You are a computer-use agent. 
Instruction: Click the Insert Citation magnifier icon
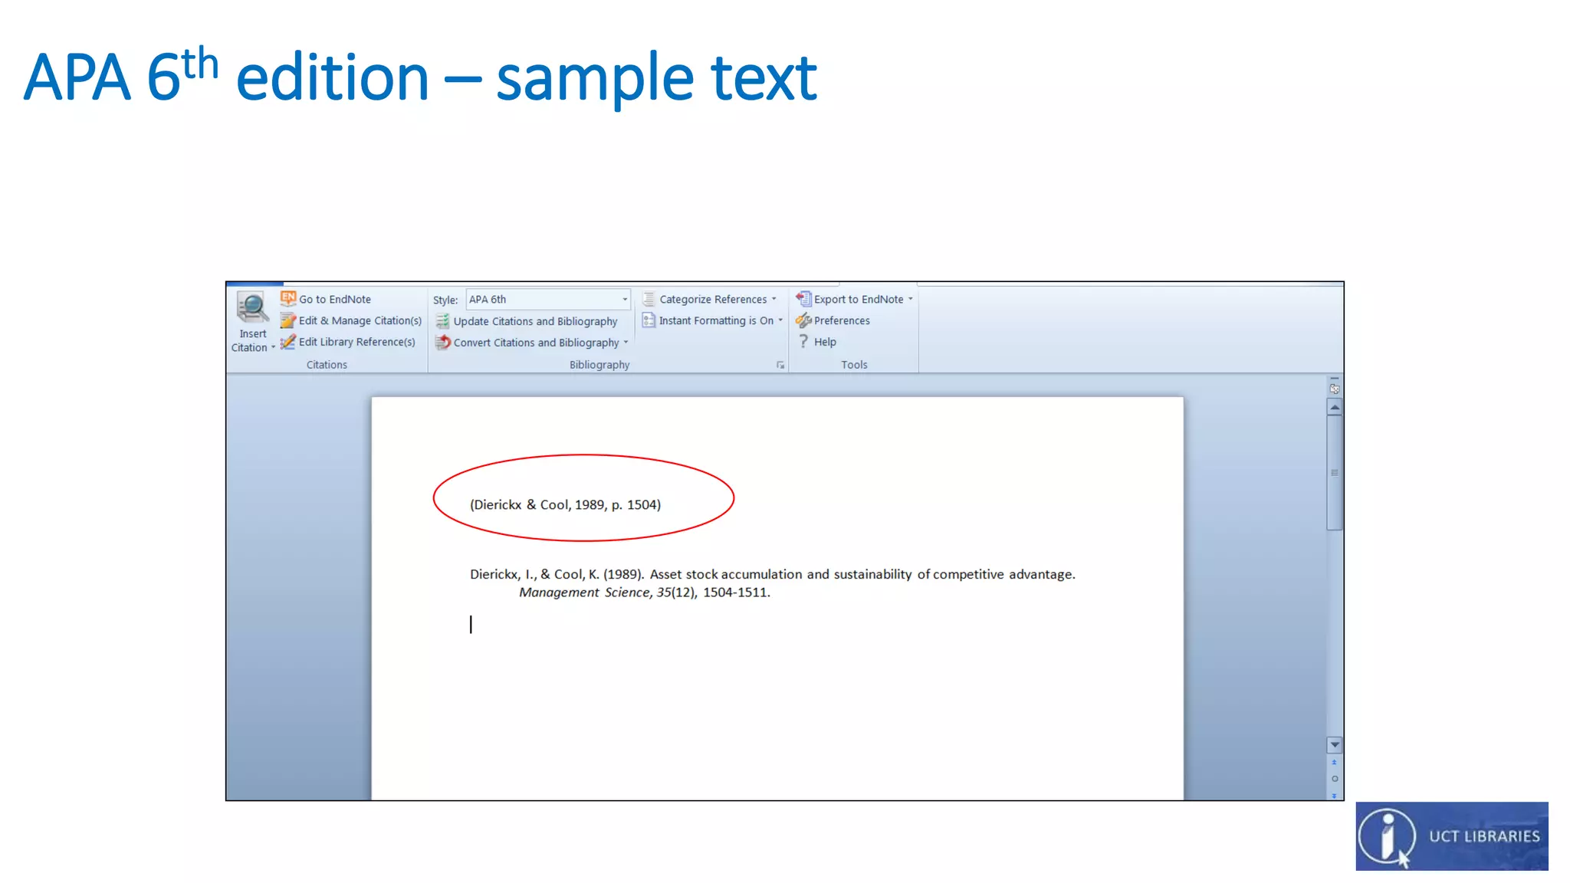[252, 308]
